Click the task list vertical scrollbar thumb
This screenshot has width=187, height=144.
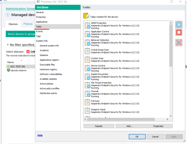[171, 46]
